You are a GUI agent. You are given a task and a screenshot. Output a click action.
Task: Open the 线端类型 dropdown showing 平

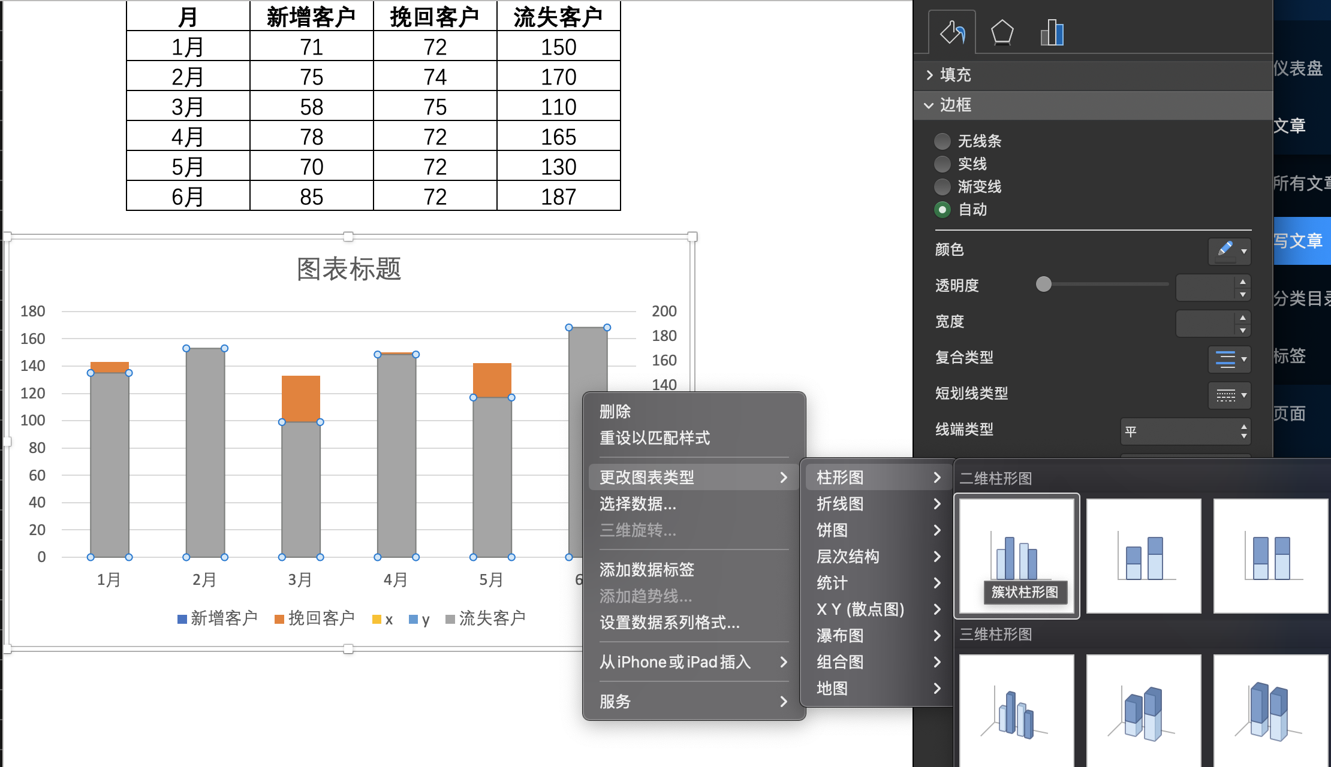point(1185,431)
